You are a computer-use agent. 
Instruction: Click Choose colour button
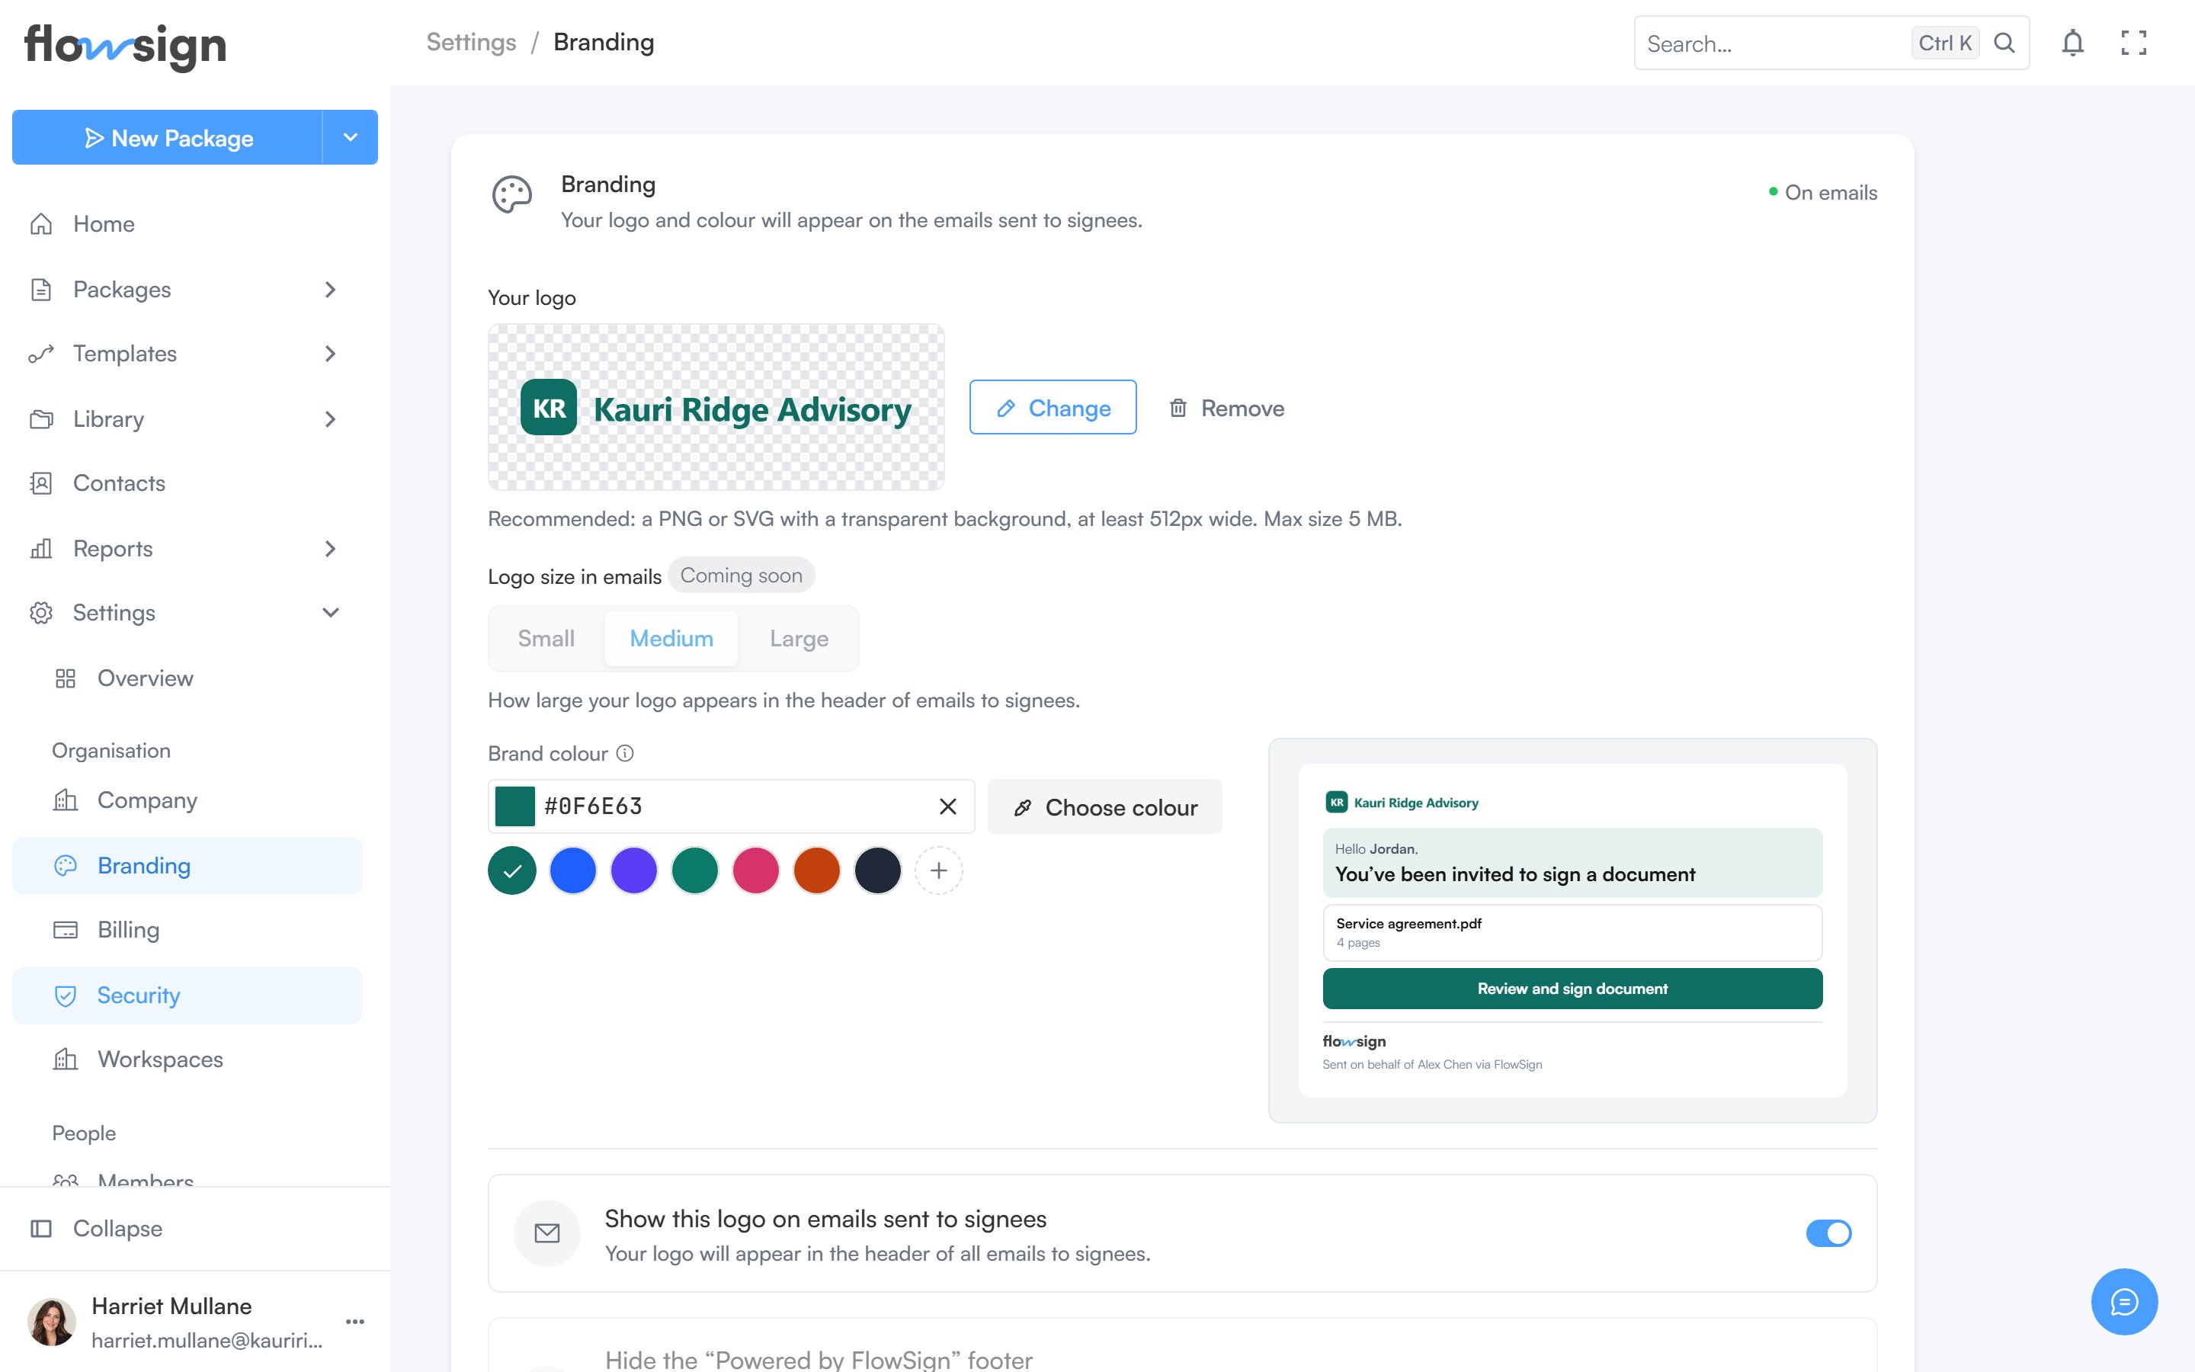1105,806
